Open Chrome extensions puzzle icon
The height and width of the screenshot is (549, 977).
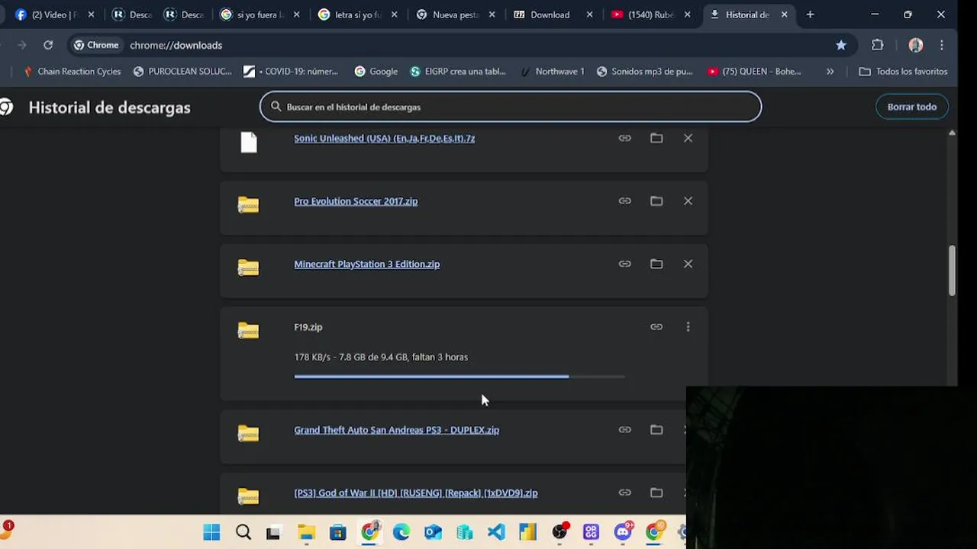click(x=878, y=45)
